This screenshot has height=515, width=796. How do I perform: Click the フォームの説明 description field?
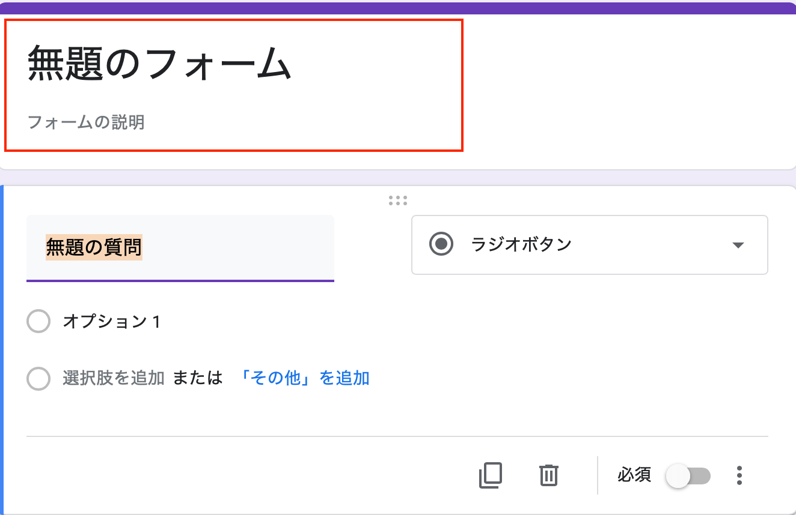click(86, 122)
